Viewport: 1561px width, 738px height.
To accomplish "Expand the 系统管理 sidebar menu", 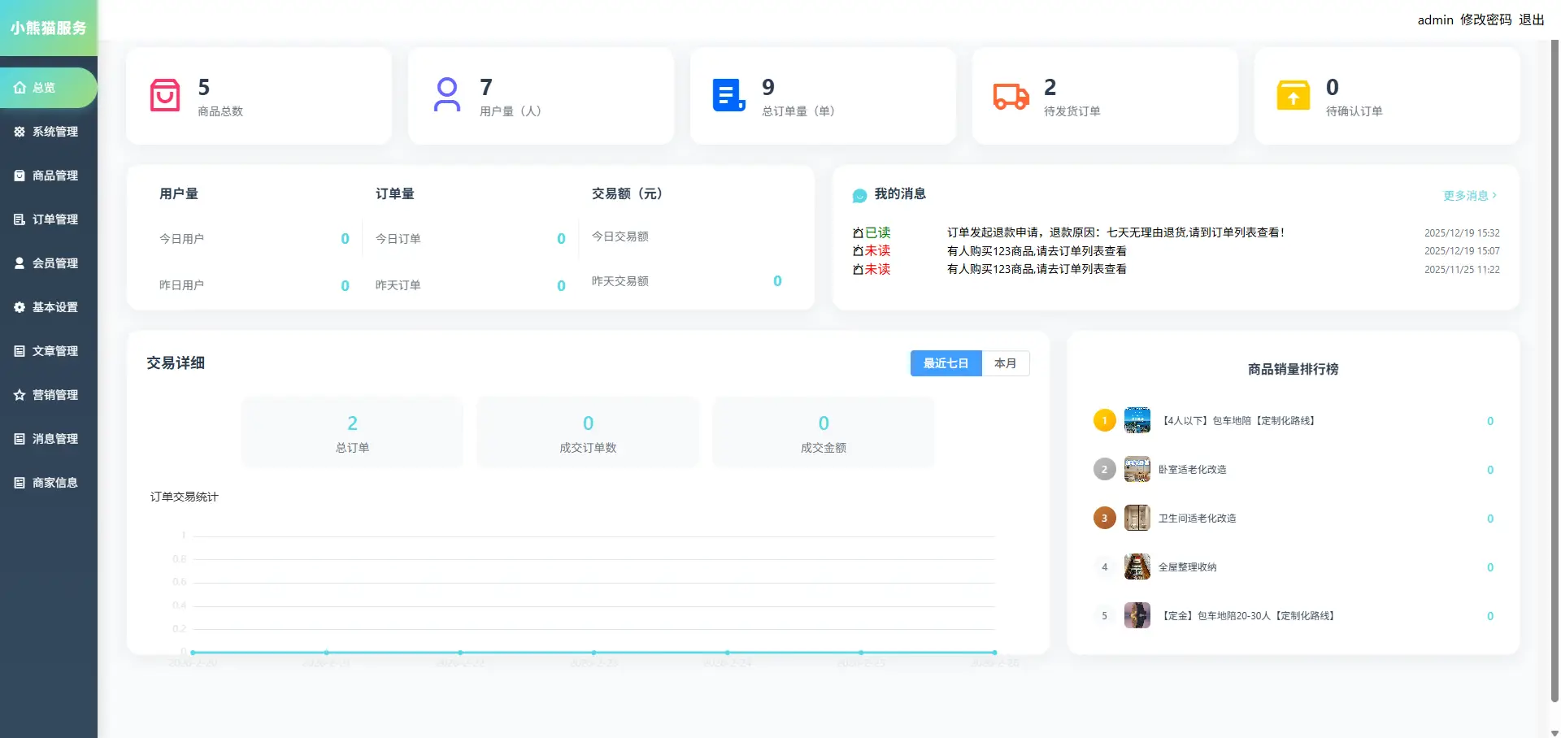I will pyautogui.click(x=49, y=132).
